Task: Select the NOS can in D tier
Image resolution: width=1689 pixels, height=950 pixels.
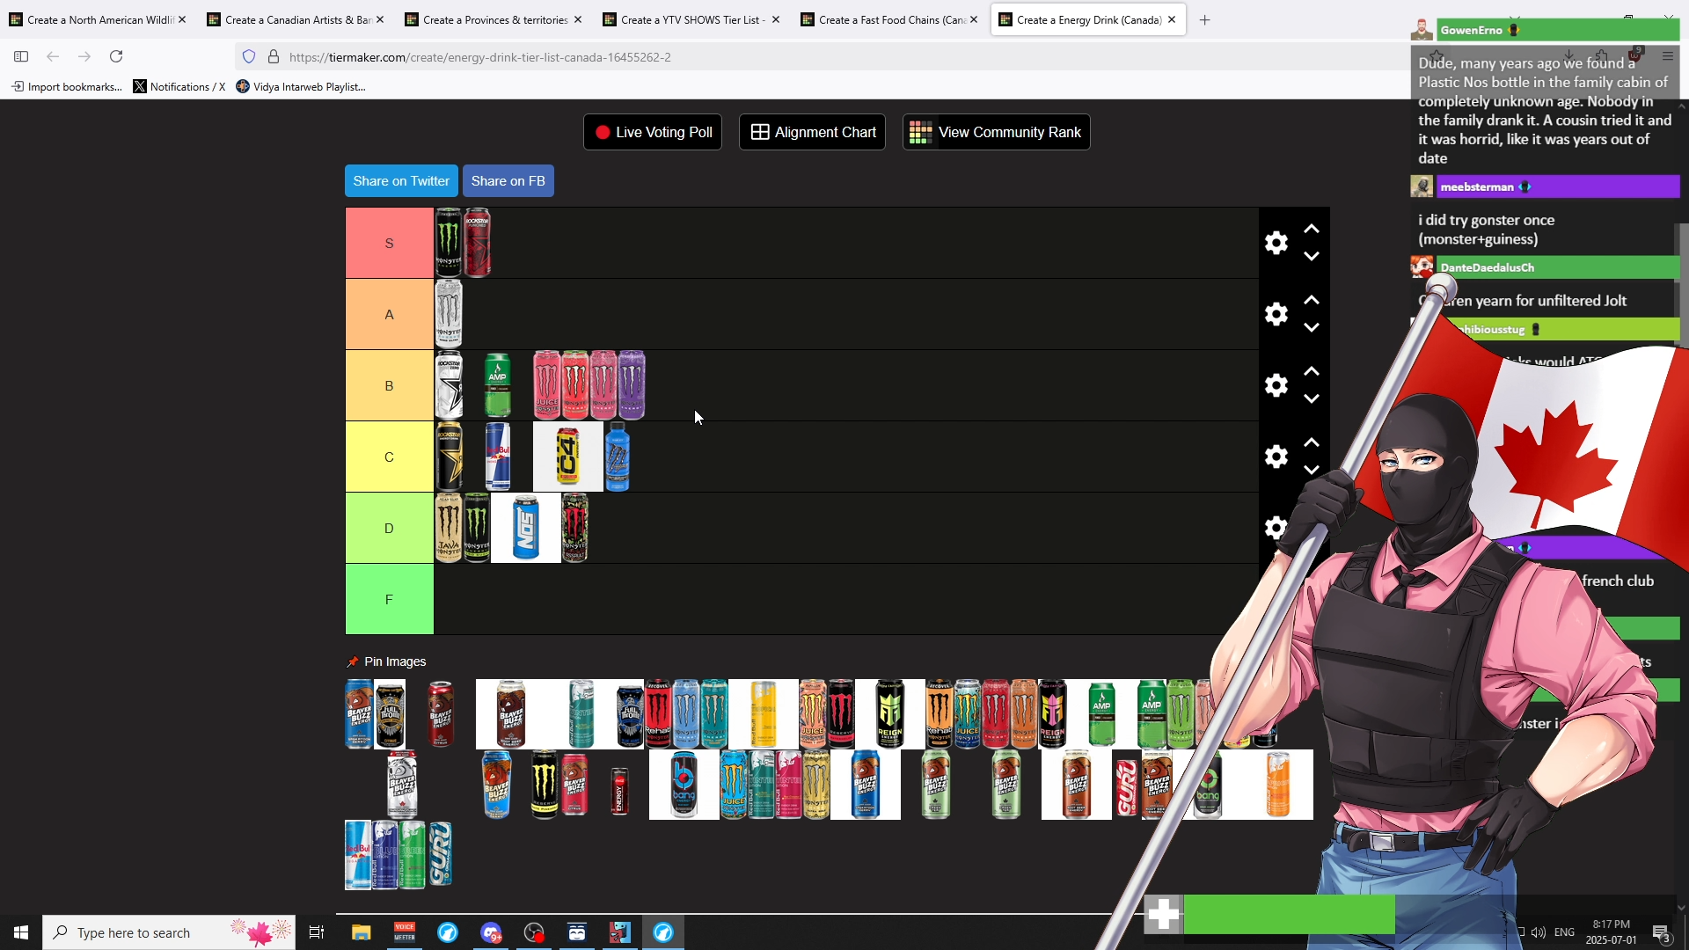Action: (526, 528)
